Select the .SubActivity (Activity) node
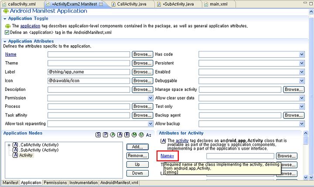Screen dimensions: 314x187 click(36, 150)
